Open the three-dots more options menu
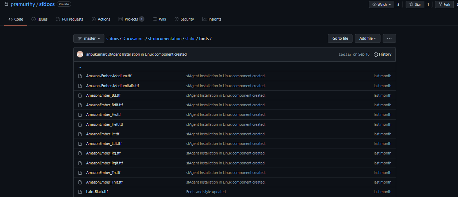The width and height of the screenshot is (458, 197). tap(389, 38)
